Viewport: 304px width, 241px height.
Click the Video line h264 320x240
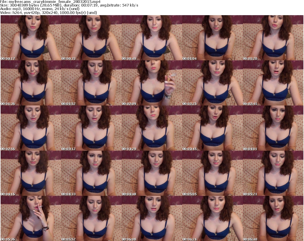click(x=49, y=13)
